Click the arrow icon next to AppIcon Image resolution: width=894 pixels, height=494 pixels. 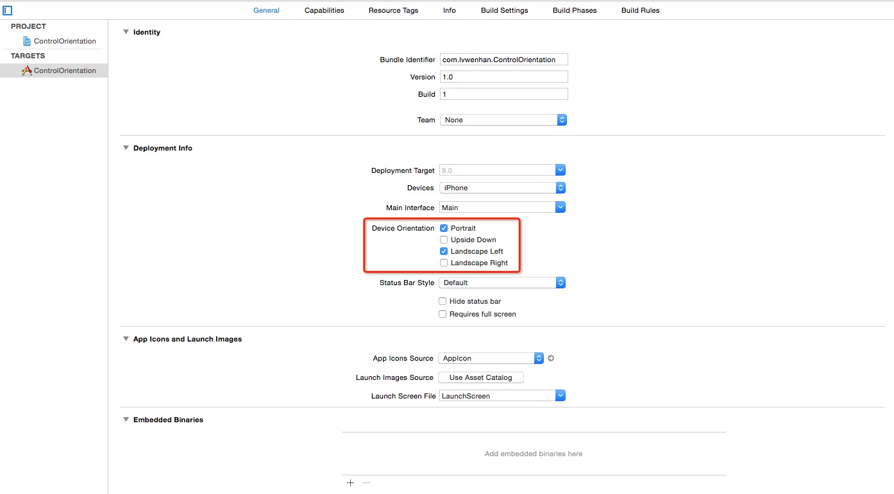pyautogui.click(x=551, y=358)
